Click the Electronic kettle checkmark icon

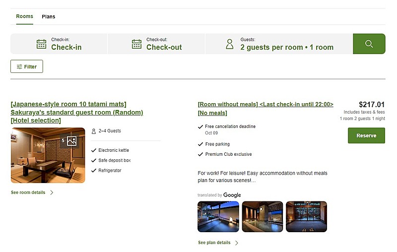pyautogui.click(x=94, y=150)
